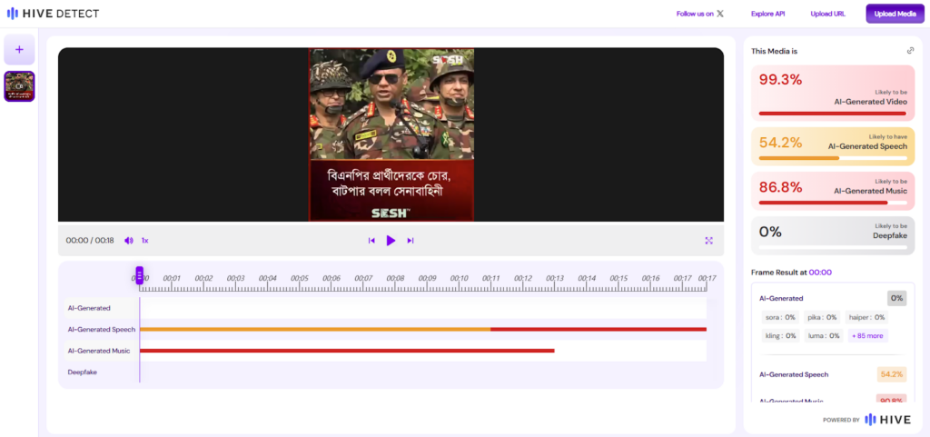
Task: Click the plus icon to add media
Action: [19, 49]
